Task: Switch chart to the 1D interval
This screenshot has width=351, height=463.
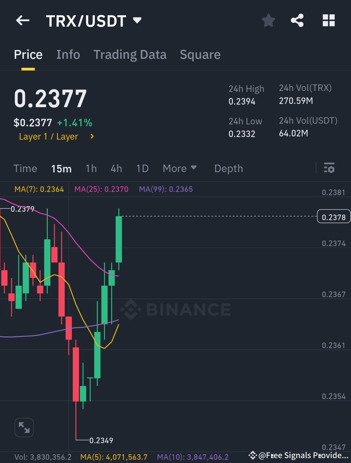Action: click(x=142, y=168)
